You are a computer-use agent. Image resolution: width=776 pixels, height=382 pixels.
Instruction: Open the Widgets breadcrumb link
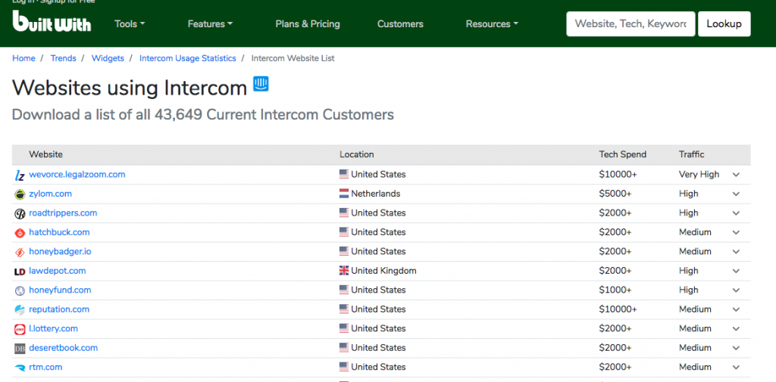pyautogui.click(x=108, y=58)
